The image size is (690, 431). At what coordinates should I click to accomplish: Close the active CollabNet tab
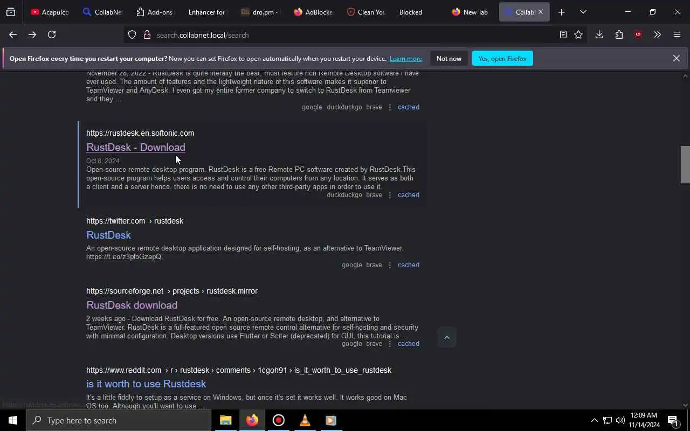[x=541, y=12]
